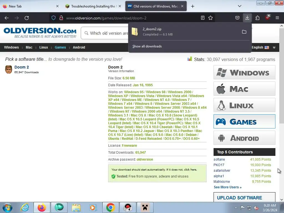The width and height of the screenshot is (284, 213).
Task: Launch Google Chrome from the taskbar
Action: click(x=110, y=207)
